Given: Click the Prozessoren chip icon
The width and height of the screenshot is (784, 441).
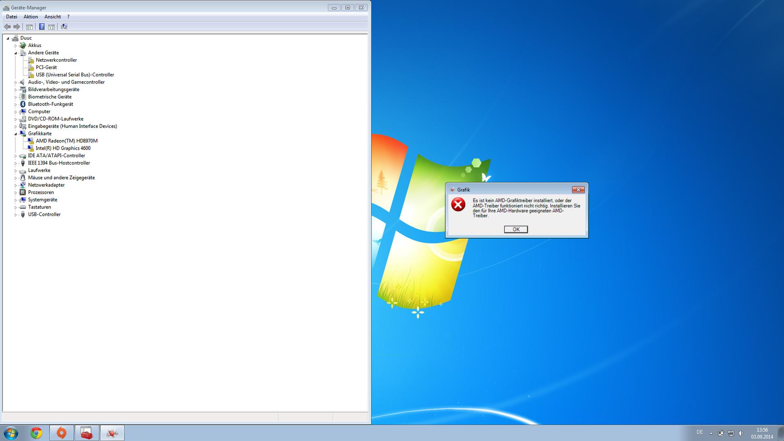Looking at the screenshot, I should click(x=23, y=193).
